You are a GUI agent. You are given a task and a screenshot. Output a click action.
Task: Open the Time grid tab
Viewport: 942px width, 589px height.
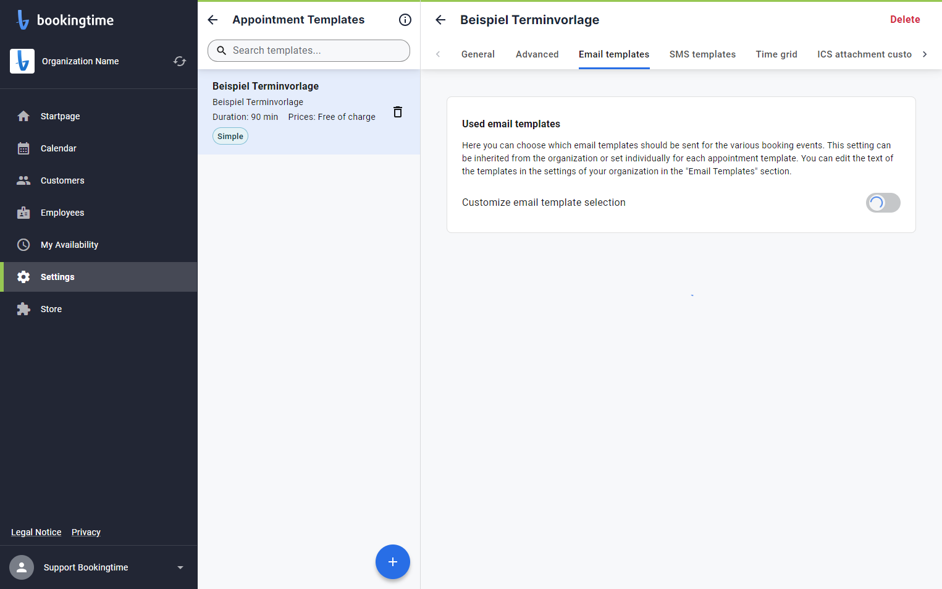pyautogui.click(x=776, y=54)
